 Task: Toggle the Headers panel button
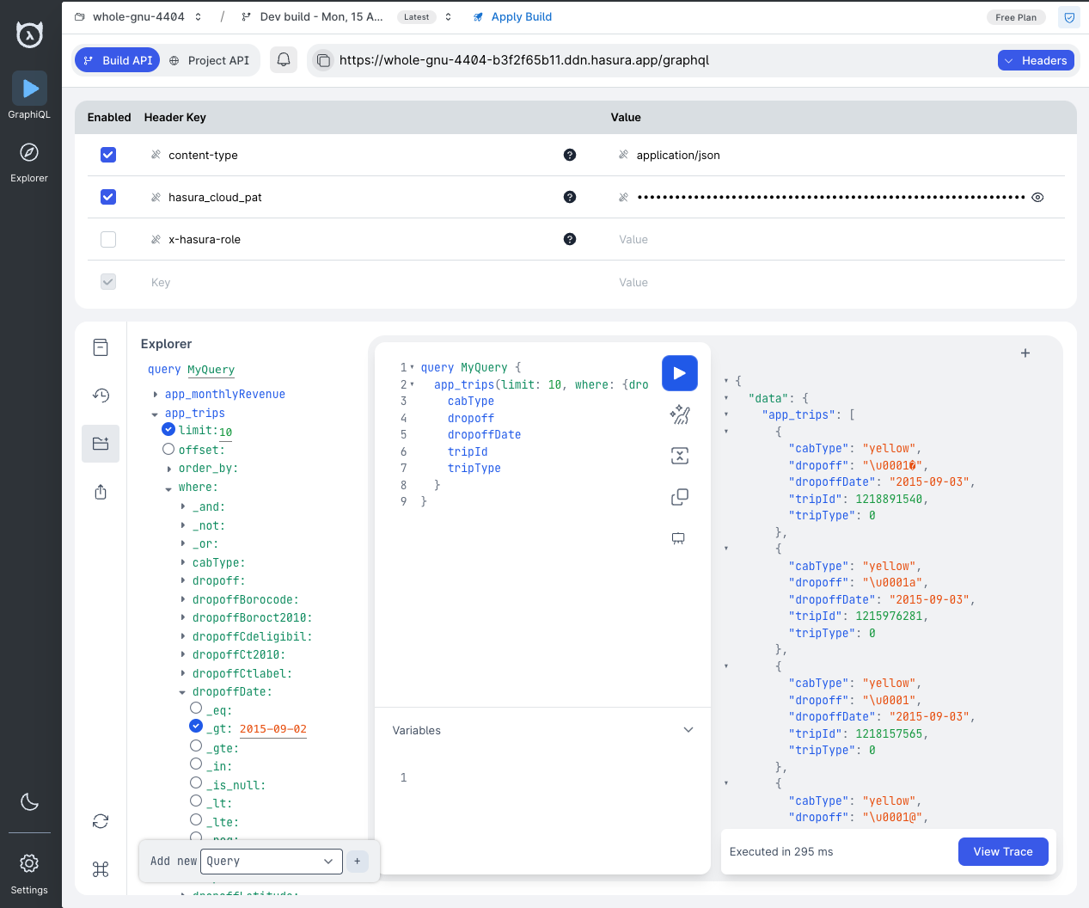pyautogui.click(x=1036, y=60)
